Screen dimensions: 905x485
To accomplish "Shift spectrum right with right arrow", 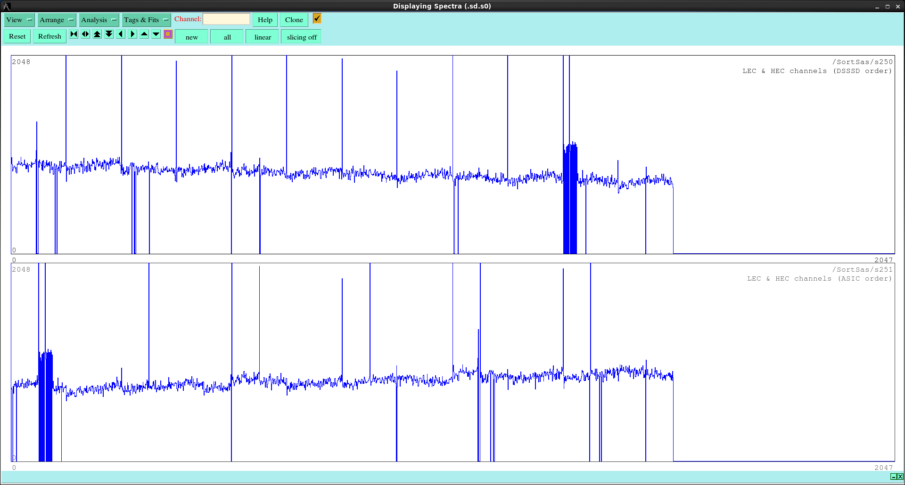I will (132, 34).
